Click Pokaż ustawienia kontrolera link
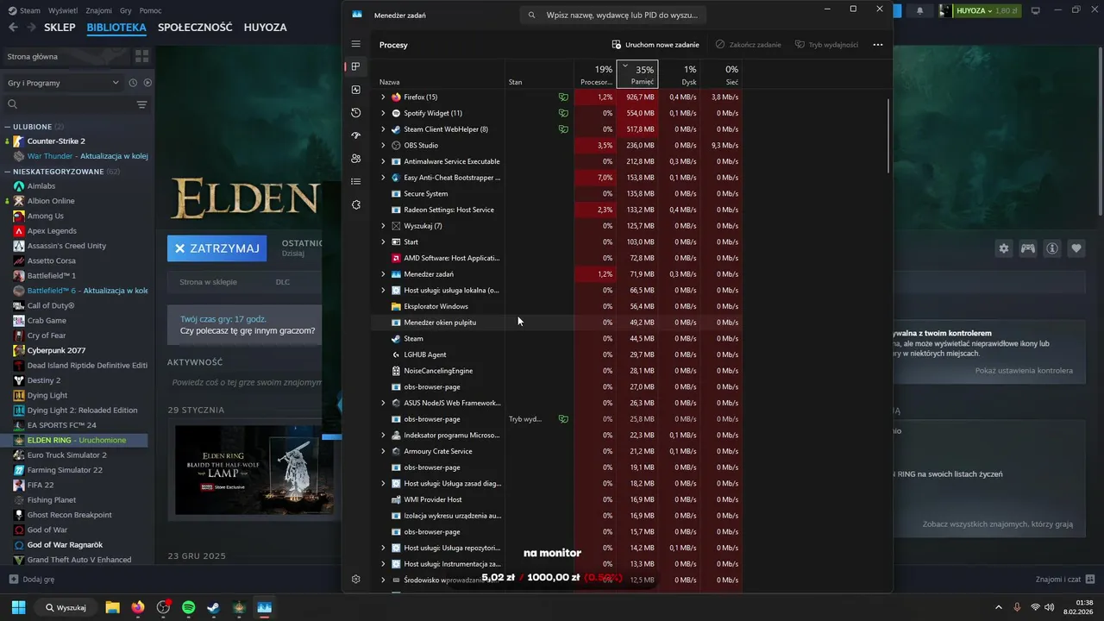The width and height of the screenshot is (1104, 621). [1024, 371]
